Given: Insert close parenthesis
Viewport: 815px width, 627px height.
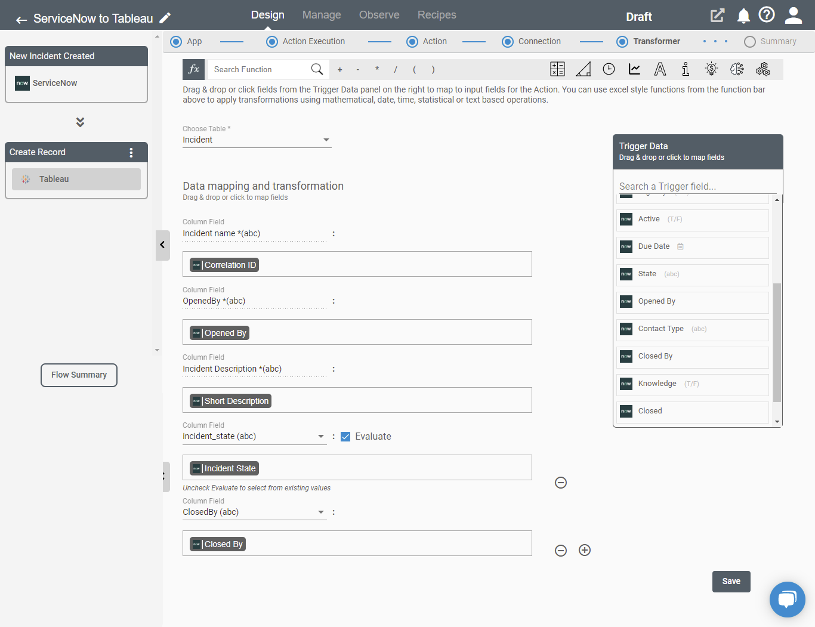Looking at the screenshot, I should point(433,70).
